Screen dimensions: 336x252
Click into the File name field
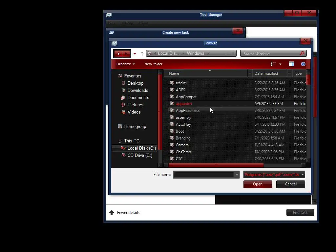pyautogui.click(x=204, y=175)
